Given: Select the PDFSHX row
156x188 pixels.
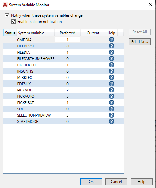Looking at the screenshot, I should [x=64, y=84].
